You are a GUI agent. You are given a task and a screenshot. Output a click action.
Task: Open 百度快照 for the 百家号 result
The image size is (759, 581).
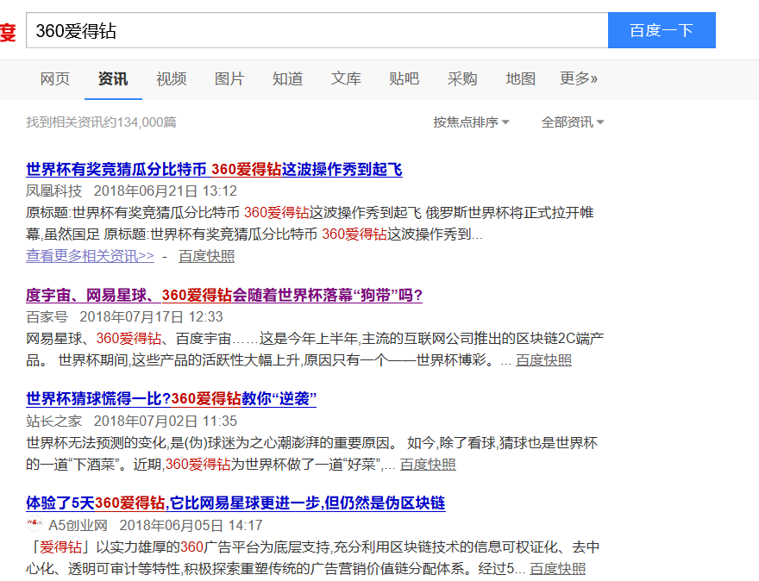coord(543,360)
